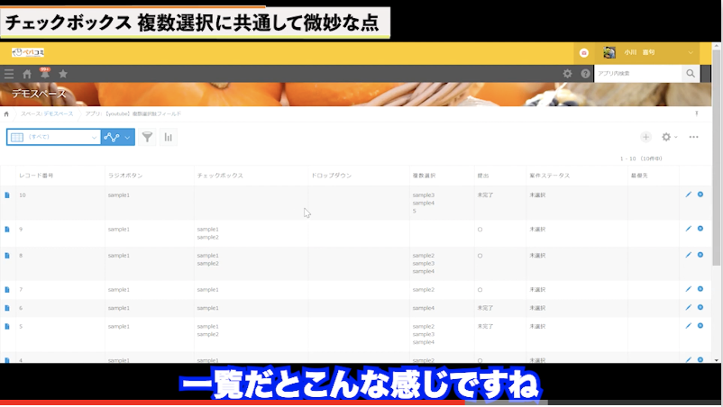This screenshot has height=407, width=723.
Task: Open the three-dots options menu
Action: [x=693, y=137]
